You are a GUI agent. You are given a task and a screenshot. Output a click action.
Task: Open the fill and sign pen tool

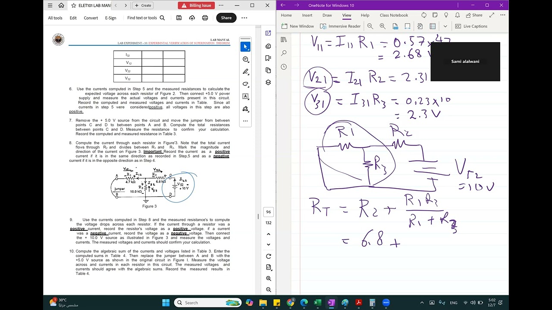pos(245,109)
